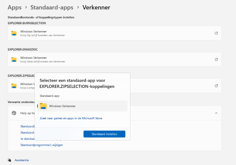Click folder icon in EXPLORER.BURNSELECTION row
236x165 pixels.
14,33
